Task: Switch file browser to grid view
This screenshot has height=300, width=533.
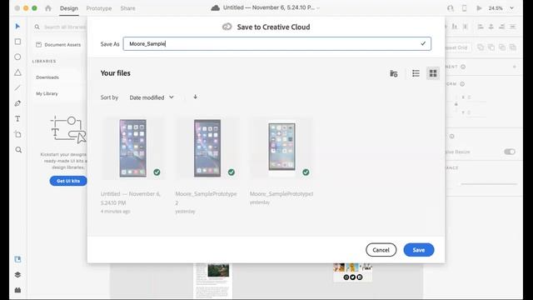Action: tap(433, 73)
